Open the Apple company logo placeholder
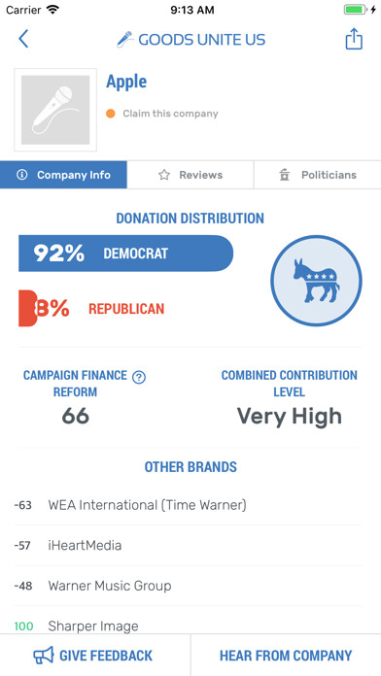Image resolution: width=381 pixels, height=676 pixels. tap(55, 110)
